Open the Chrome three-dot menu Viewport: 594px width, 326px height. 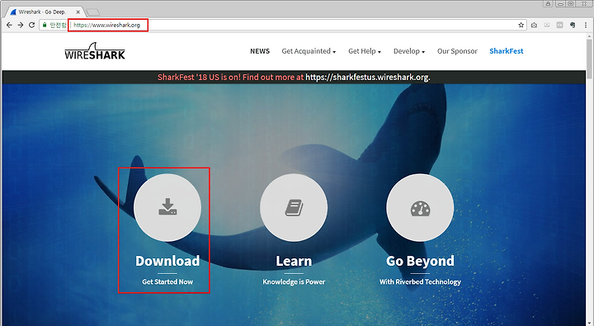pos(586,25)
